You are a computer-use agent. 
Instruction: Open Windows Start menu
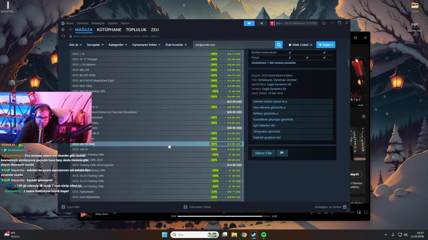(x=165, y=235)
